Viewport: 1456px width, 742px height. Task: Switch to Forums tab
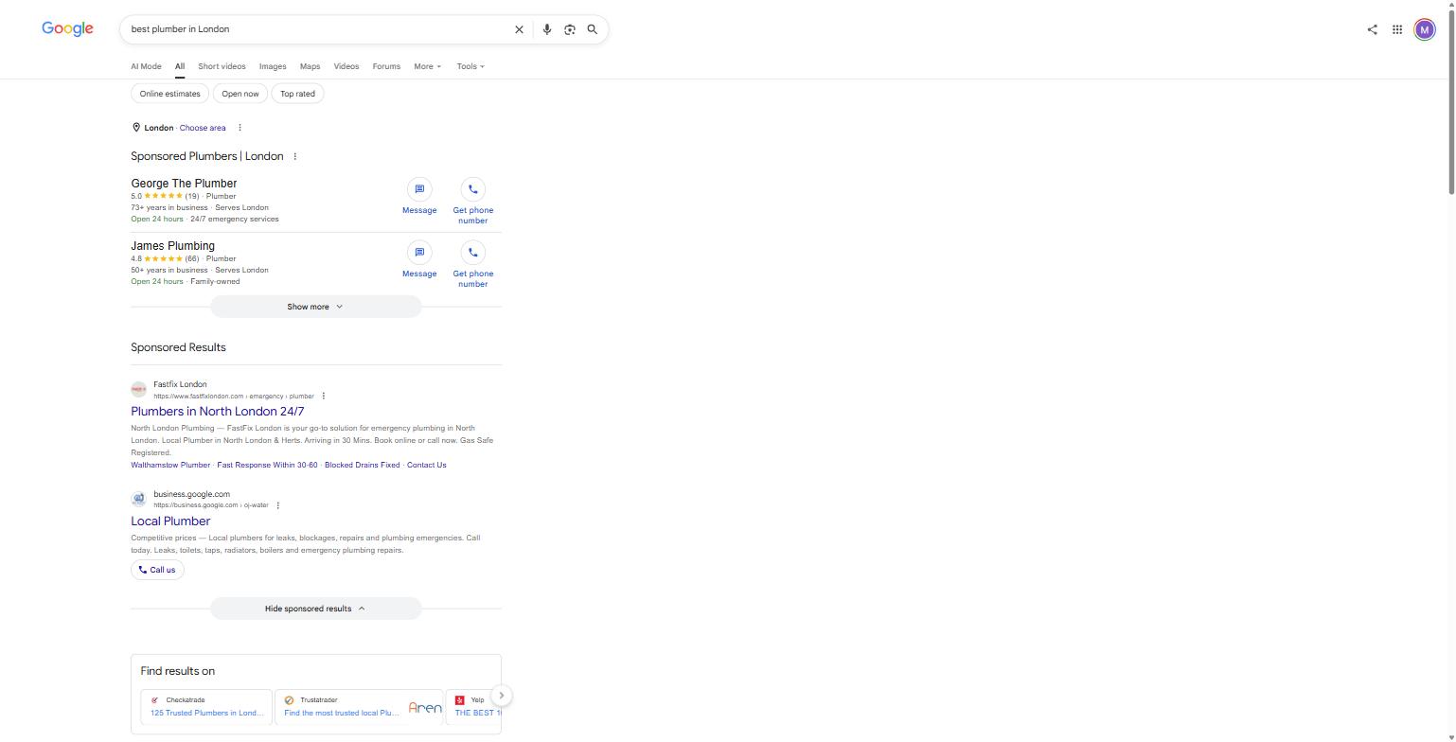[386, 66]
